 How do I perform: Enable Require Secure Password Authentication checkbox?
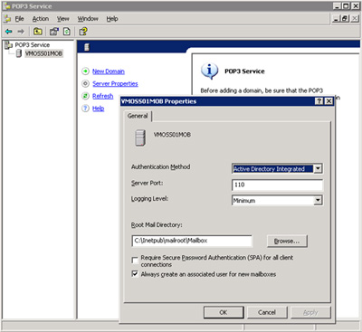(135, 260)
